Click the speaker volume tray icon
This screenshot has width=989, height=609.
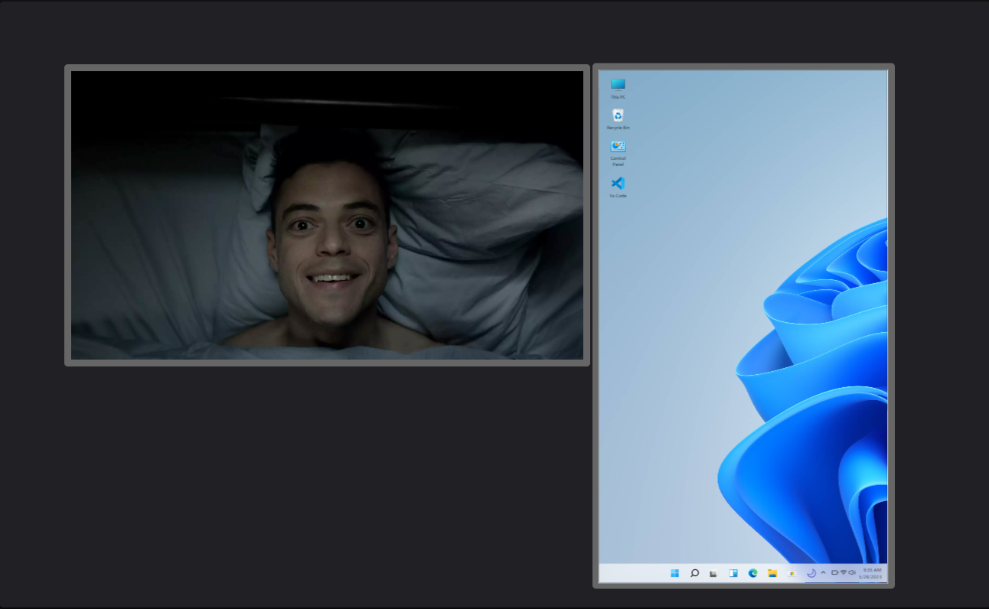pyautogui.click(x=852, y=572)
